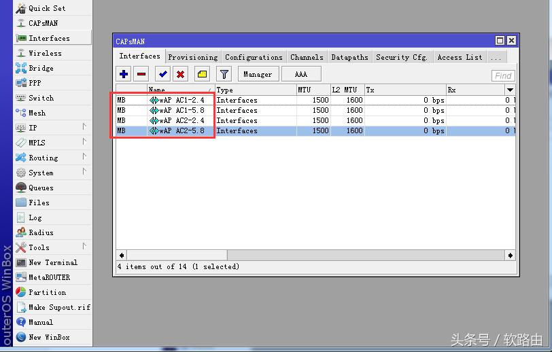Open the Switch menu item

click(53, 98)
